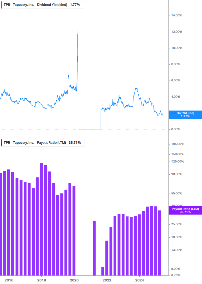Viewport: 202px width, 284px height.
Task: Click the purple Payout Ratio 35.71% axis tag
Action: 185,211
